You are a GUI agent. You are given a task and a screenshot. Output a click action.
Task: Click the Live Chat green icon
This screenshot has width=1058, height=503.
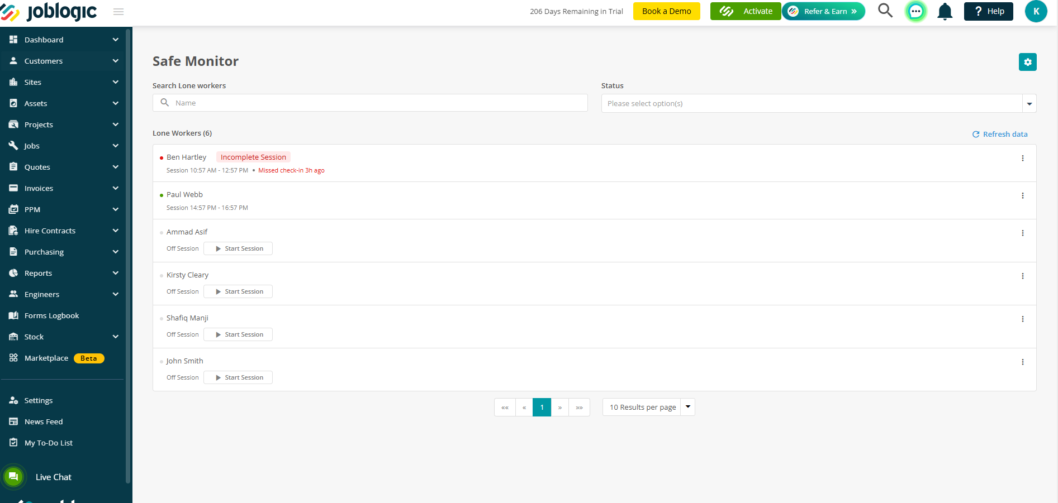[x=13, y=477]
